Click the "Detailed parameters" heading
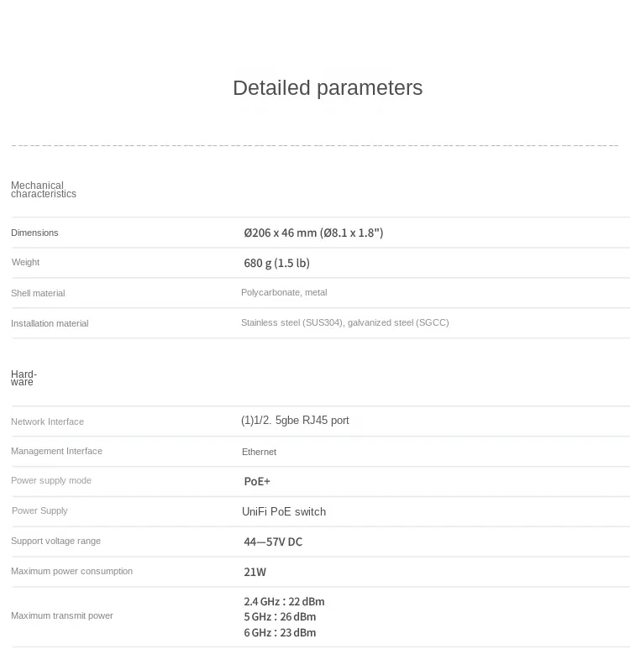Screen dimensions: 630x649 point(327,88)
